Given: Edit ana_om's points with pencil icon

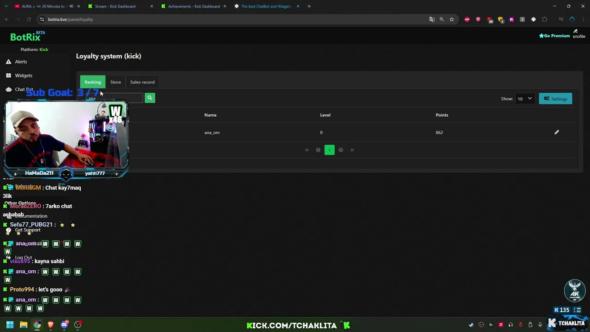Looking at the screenshot, I should click(556, 132).
